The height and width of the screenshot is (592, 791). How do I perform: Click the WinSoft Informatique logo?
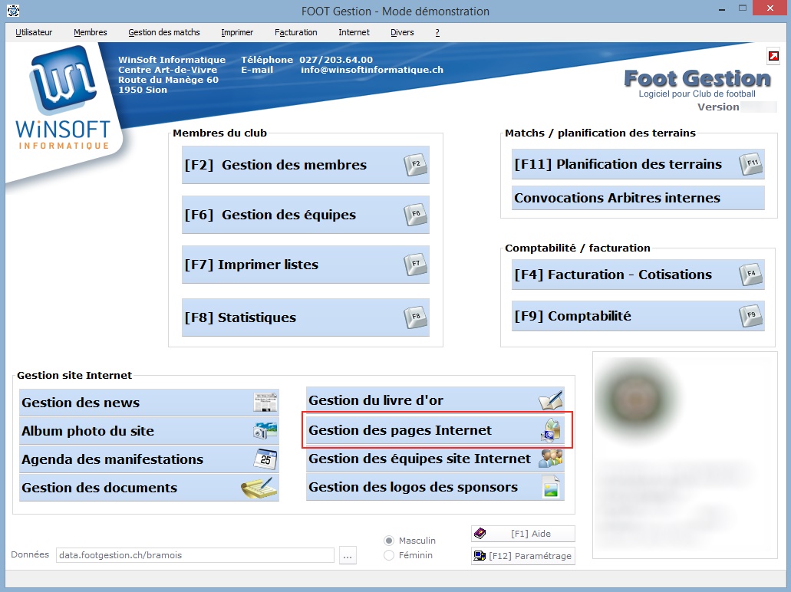coord(63,99)
